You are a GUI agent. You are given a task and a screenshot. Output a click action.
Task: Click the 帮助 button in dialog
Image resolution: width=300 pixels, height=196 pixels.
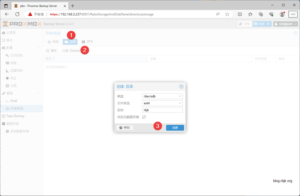coord(125,128)
